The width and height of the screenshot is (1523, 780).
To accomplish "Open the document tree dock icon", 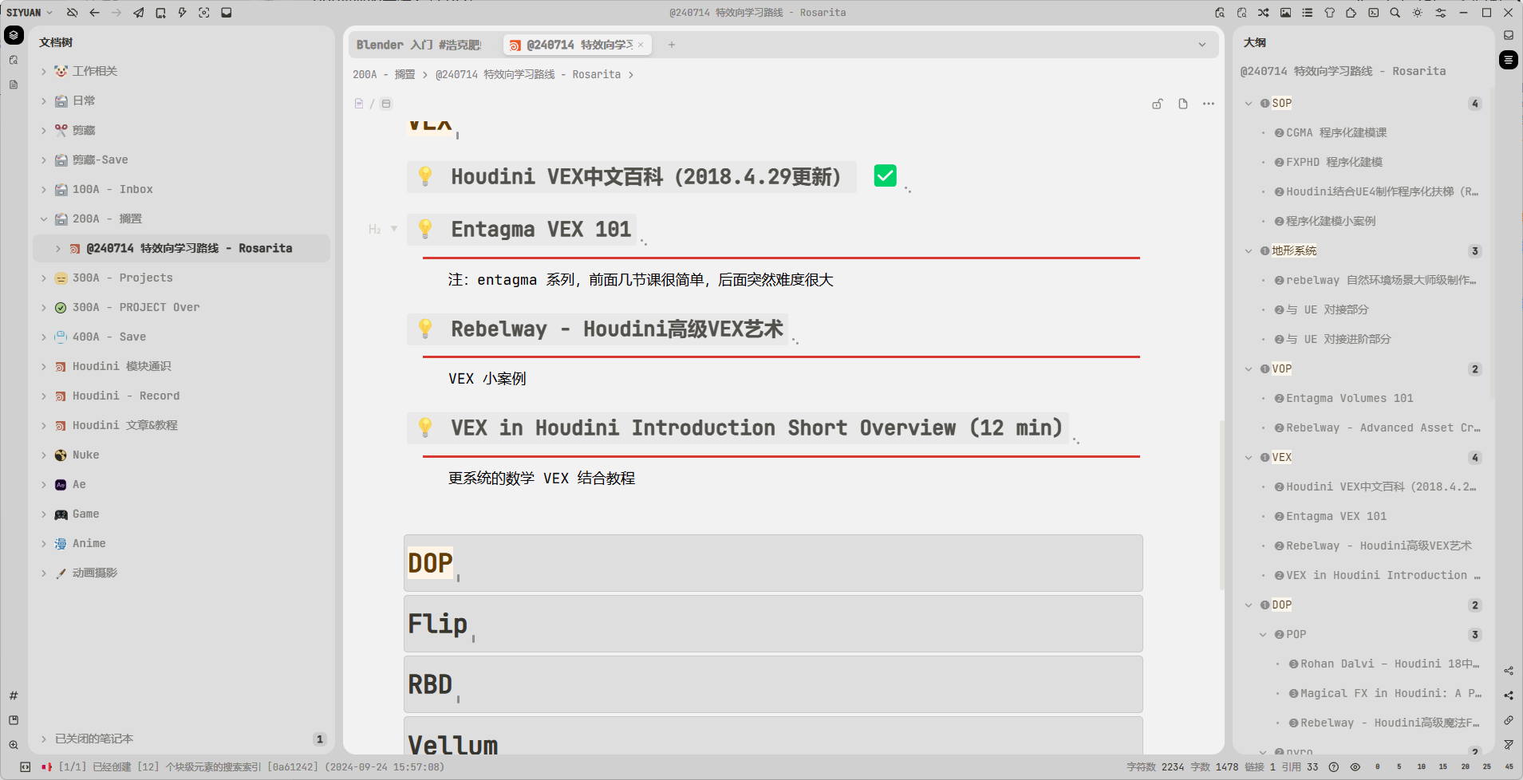I will click(14, 35).
